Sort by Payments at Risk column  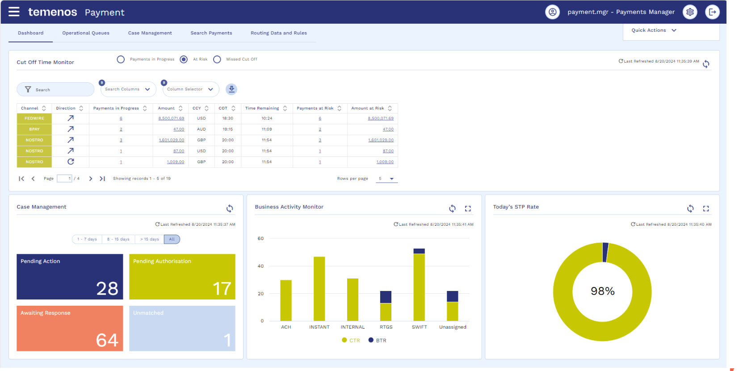pos(340,108)
